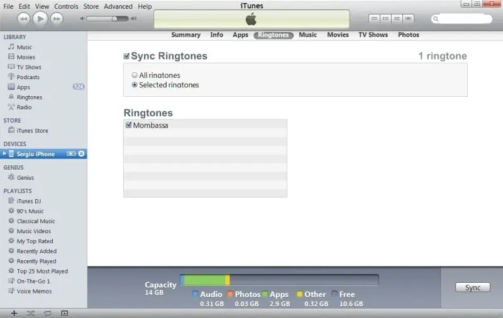Click the add playlist plus button
Image resolution: width=503 pixels, height=318 pixels.
tap(14, 313)
